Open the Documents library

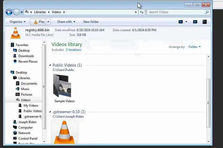[29, 84]
